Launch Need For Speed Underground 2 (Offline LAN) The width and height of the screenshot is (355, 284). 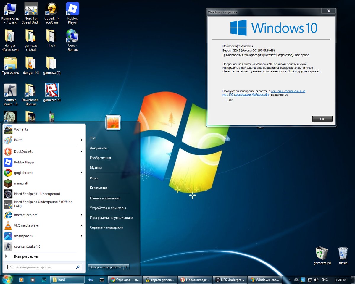[44, 204]
